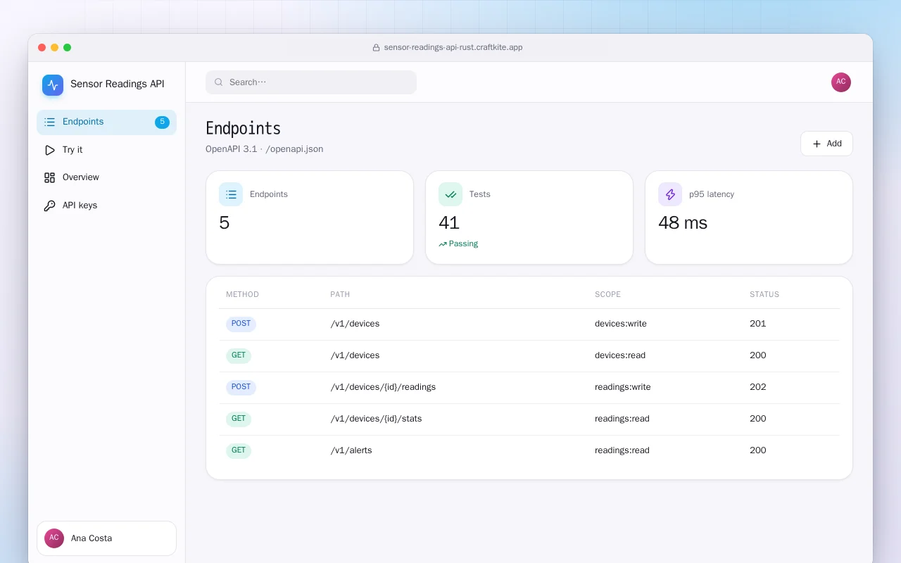Click GET badge for /v1/devices
901x563 pixels.
239,355
